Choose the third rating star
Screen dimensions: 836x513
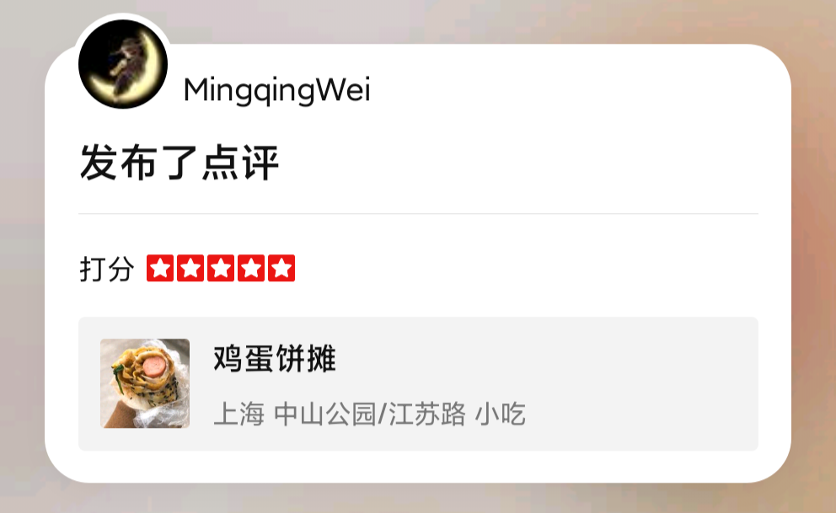click(x=221, y=268)
